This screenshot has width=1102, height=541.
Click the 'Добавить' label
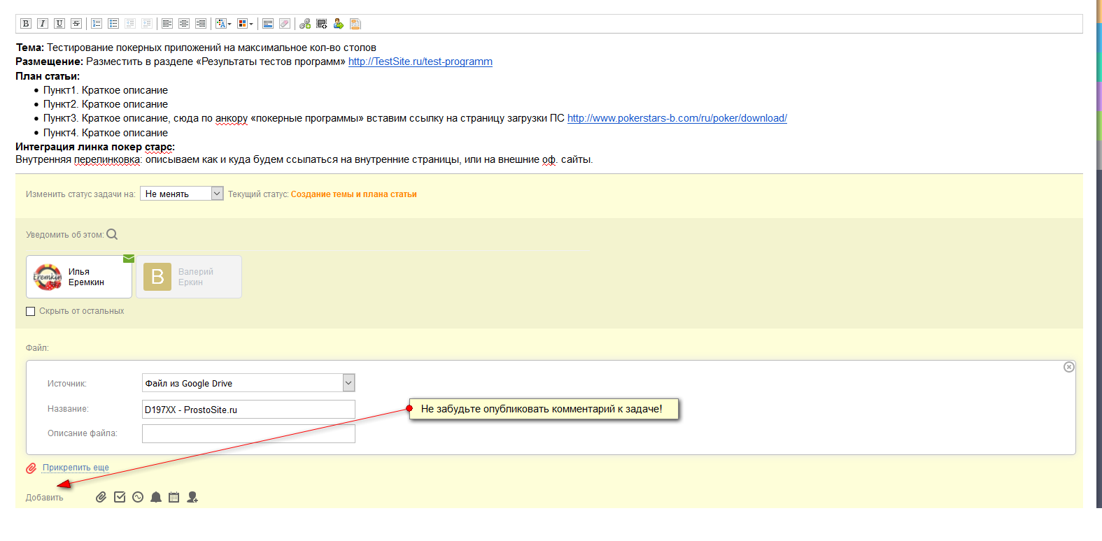point(45,498)
